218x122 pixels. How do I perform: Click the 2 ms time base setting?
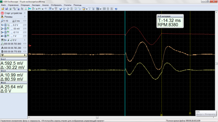(17, 21)
